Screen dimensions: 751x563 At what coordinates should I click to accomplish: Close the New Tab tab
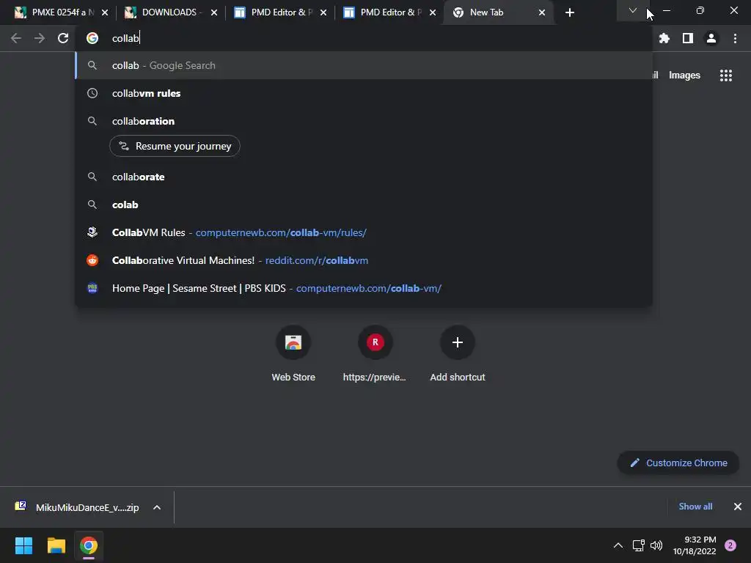pyautogui.click(x=542, y=12)
